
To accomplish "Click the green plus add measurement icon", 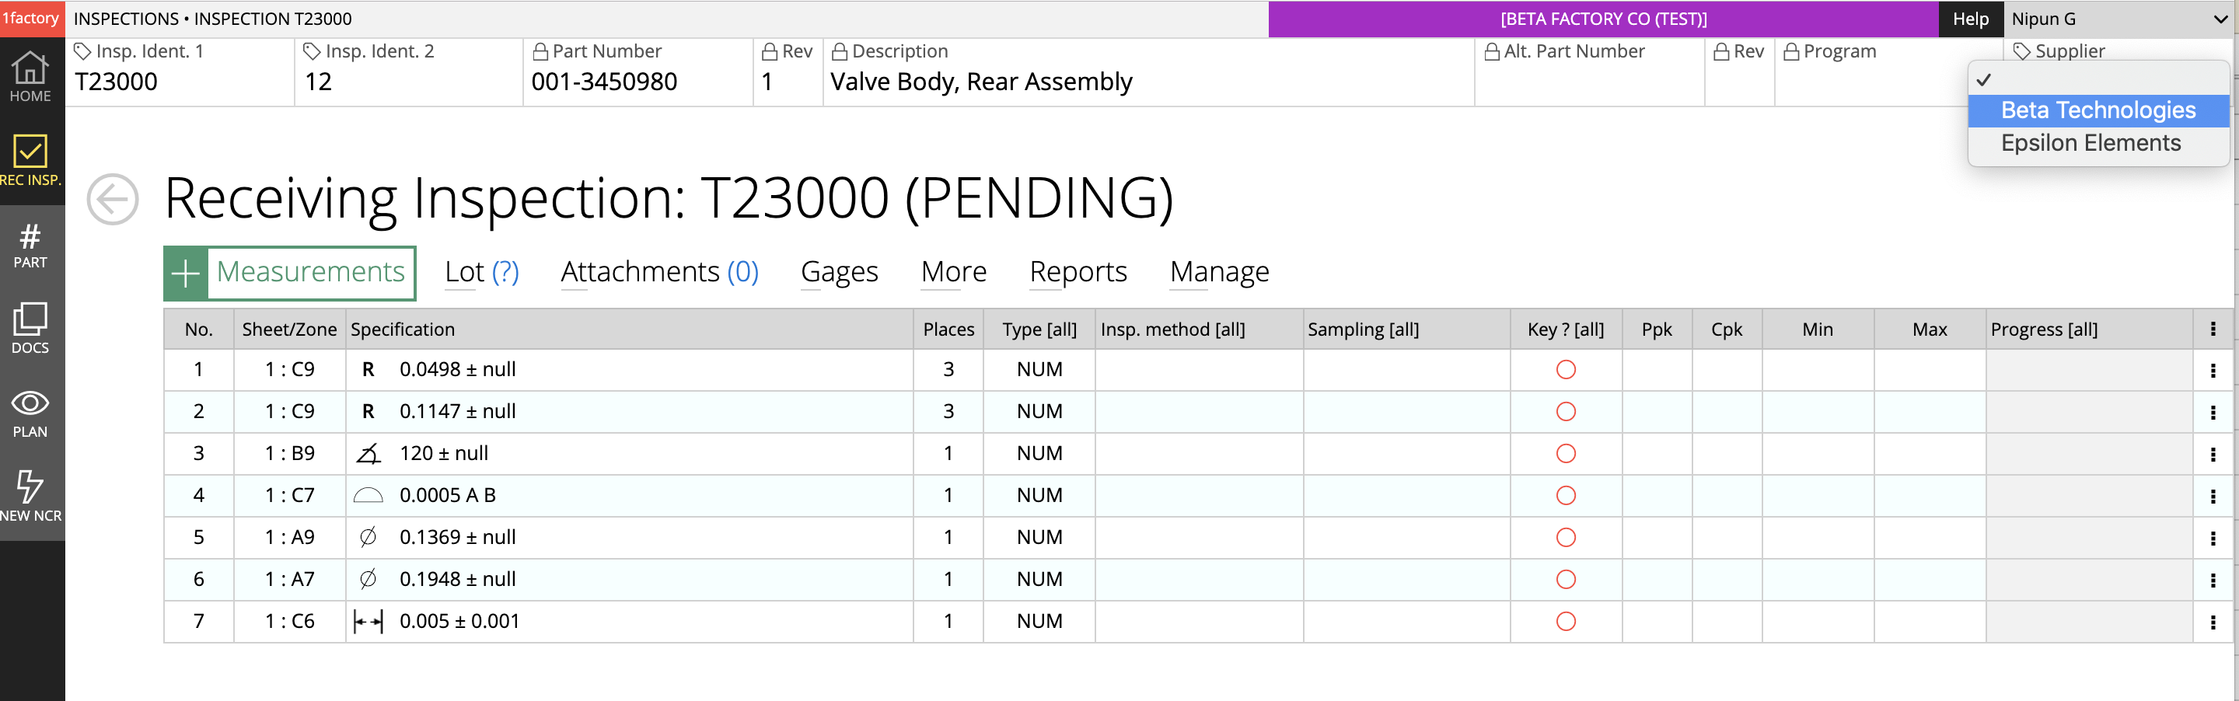I will pyautogui.click(x=185, y=274).
